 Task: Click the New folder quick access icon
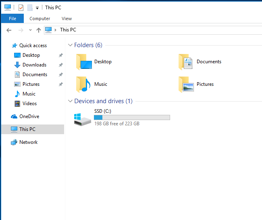(30, 8)
